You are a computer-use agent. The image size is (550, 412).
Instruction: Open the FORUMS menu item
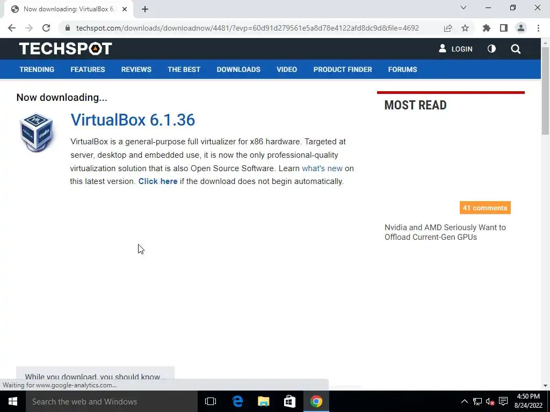pyautogui.click(x=402, y=69)
